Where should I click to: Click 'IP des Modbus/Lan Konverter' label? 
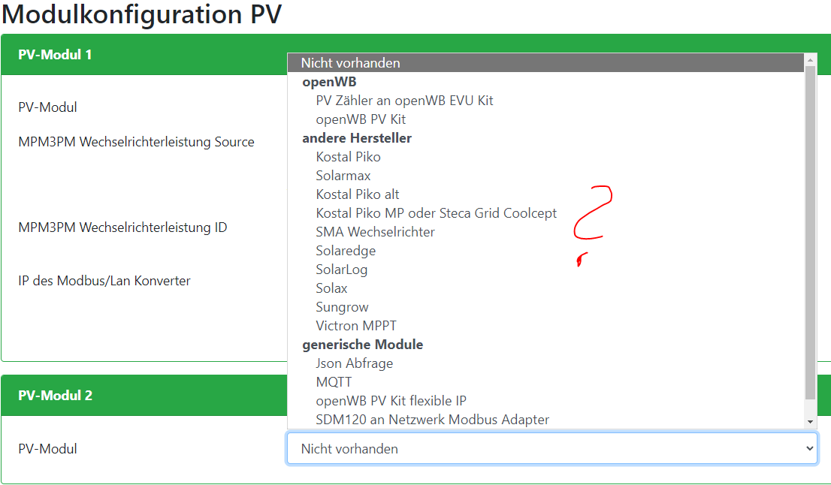pos(104,281)
